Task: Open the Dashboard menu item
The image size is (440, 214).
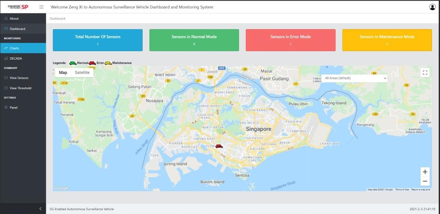Action: 23,29
